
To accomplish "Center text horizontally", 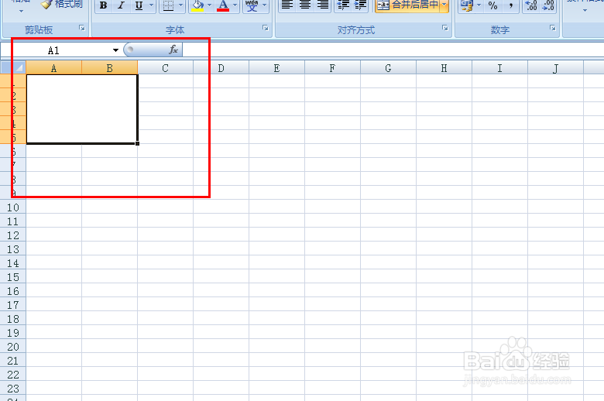I will [x=304, y=5].
